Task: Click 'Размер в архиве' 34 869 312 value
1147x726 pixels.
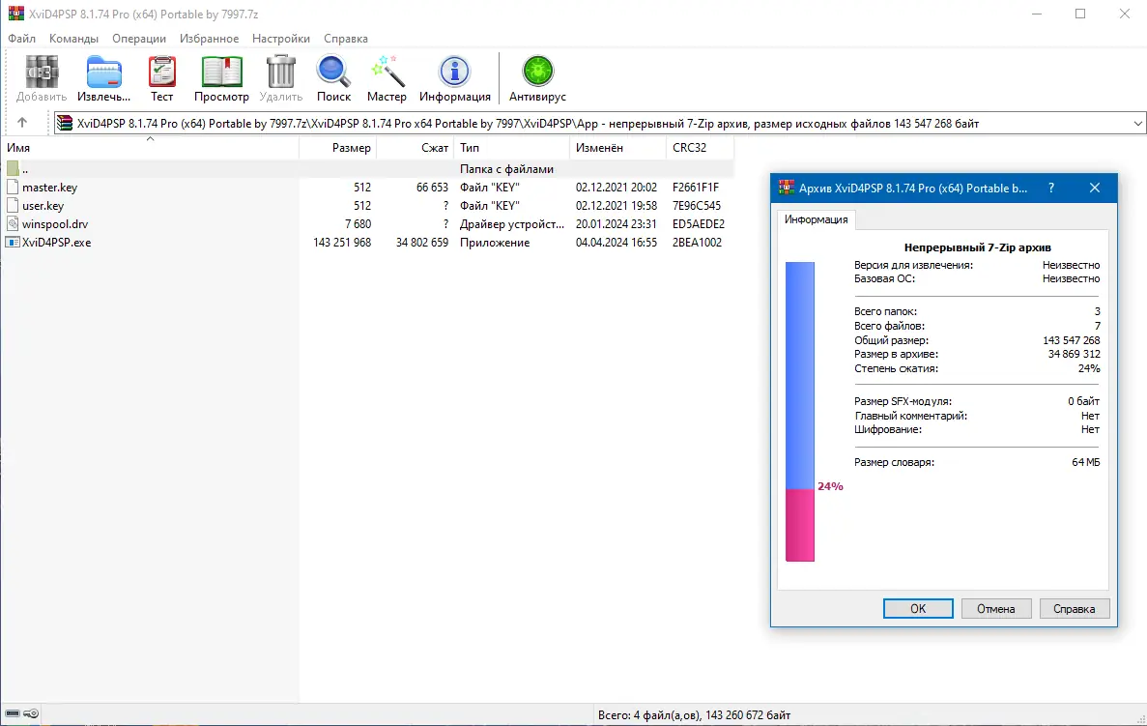Action: point(1074,354)
